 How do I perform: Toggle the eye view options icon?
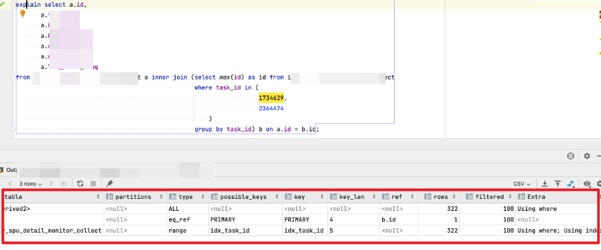pos(587,184)
